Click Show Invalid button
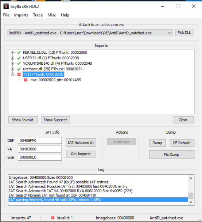This screenshot has width=202, height=222. (23, 120)
